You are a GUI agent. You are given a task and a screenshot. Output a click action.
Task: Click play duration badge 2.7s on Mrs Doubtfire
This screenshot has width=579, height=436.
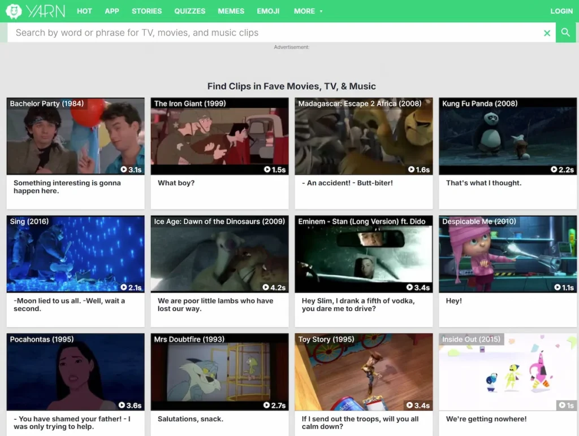(275, 406)
